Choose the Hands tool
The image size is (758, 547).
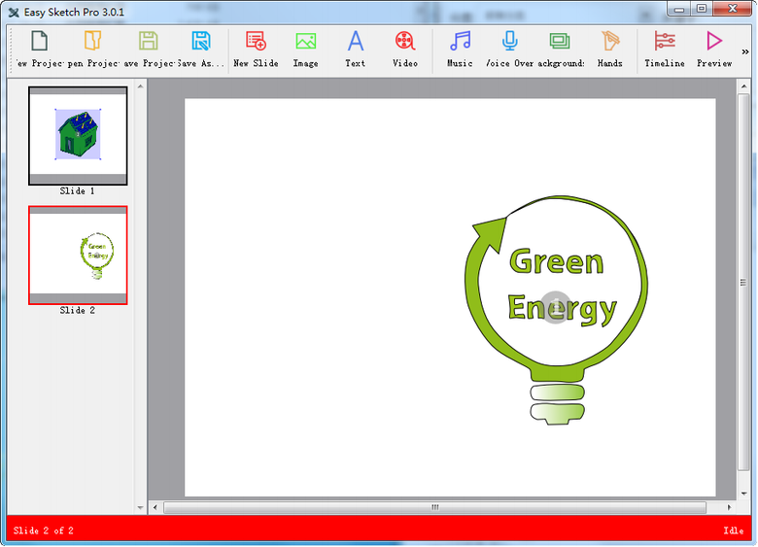[609, 42]
